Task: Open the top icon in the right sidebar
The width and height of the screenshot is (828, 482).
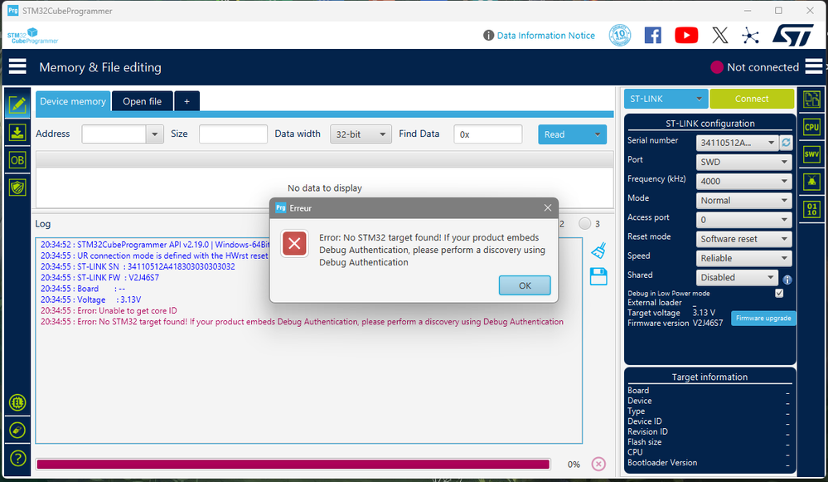Action: 811,99
